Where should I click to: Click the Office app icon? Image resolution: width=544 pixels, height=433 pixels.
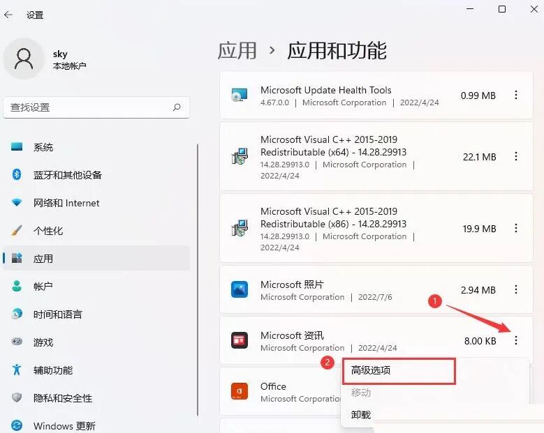coord(240,391)
